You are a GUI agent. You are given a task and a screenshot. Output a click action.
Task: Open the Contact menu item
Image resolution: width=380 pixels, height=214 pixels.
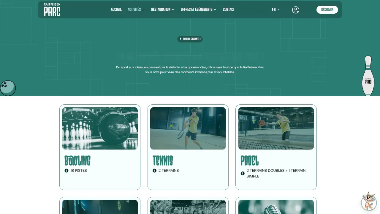pos(229,10)
